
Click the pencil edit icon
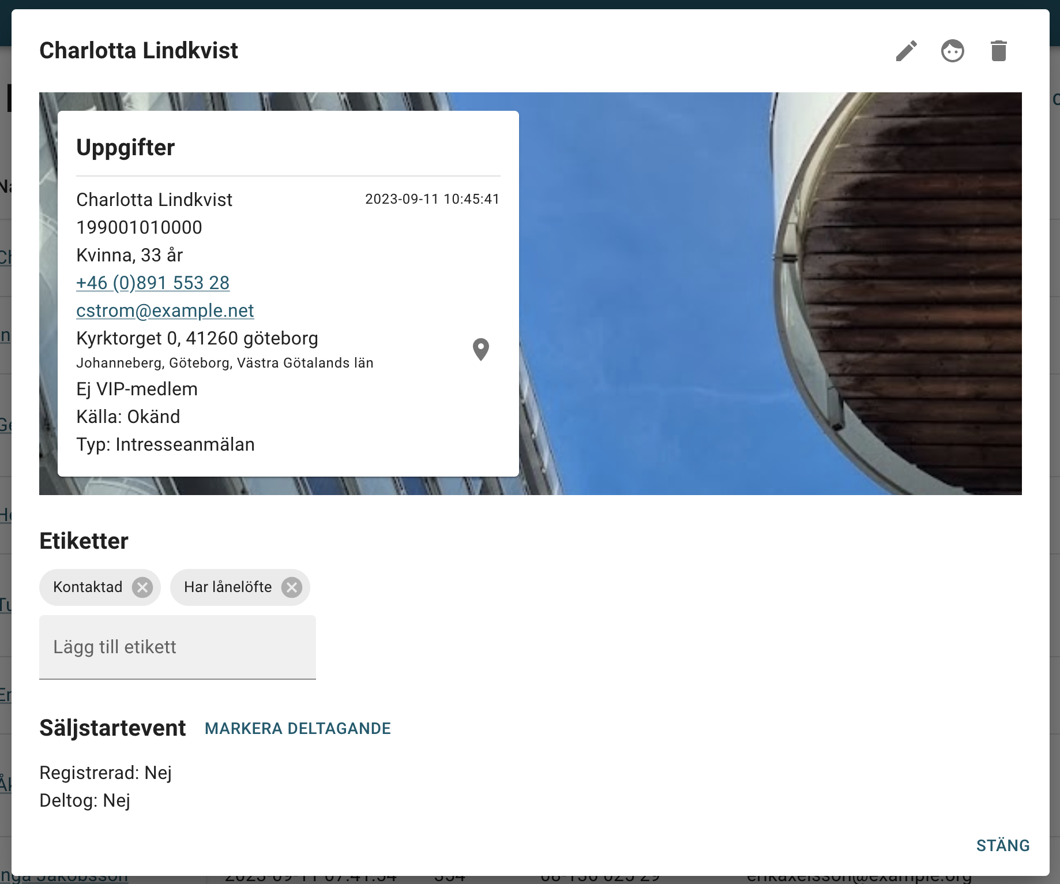[906, 51]
